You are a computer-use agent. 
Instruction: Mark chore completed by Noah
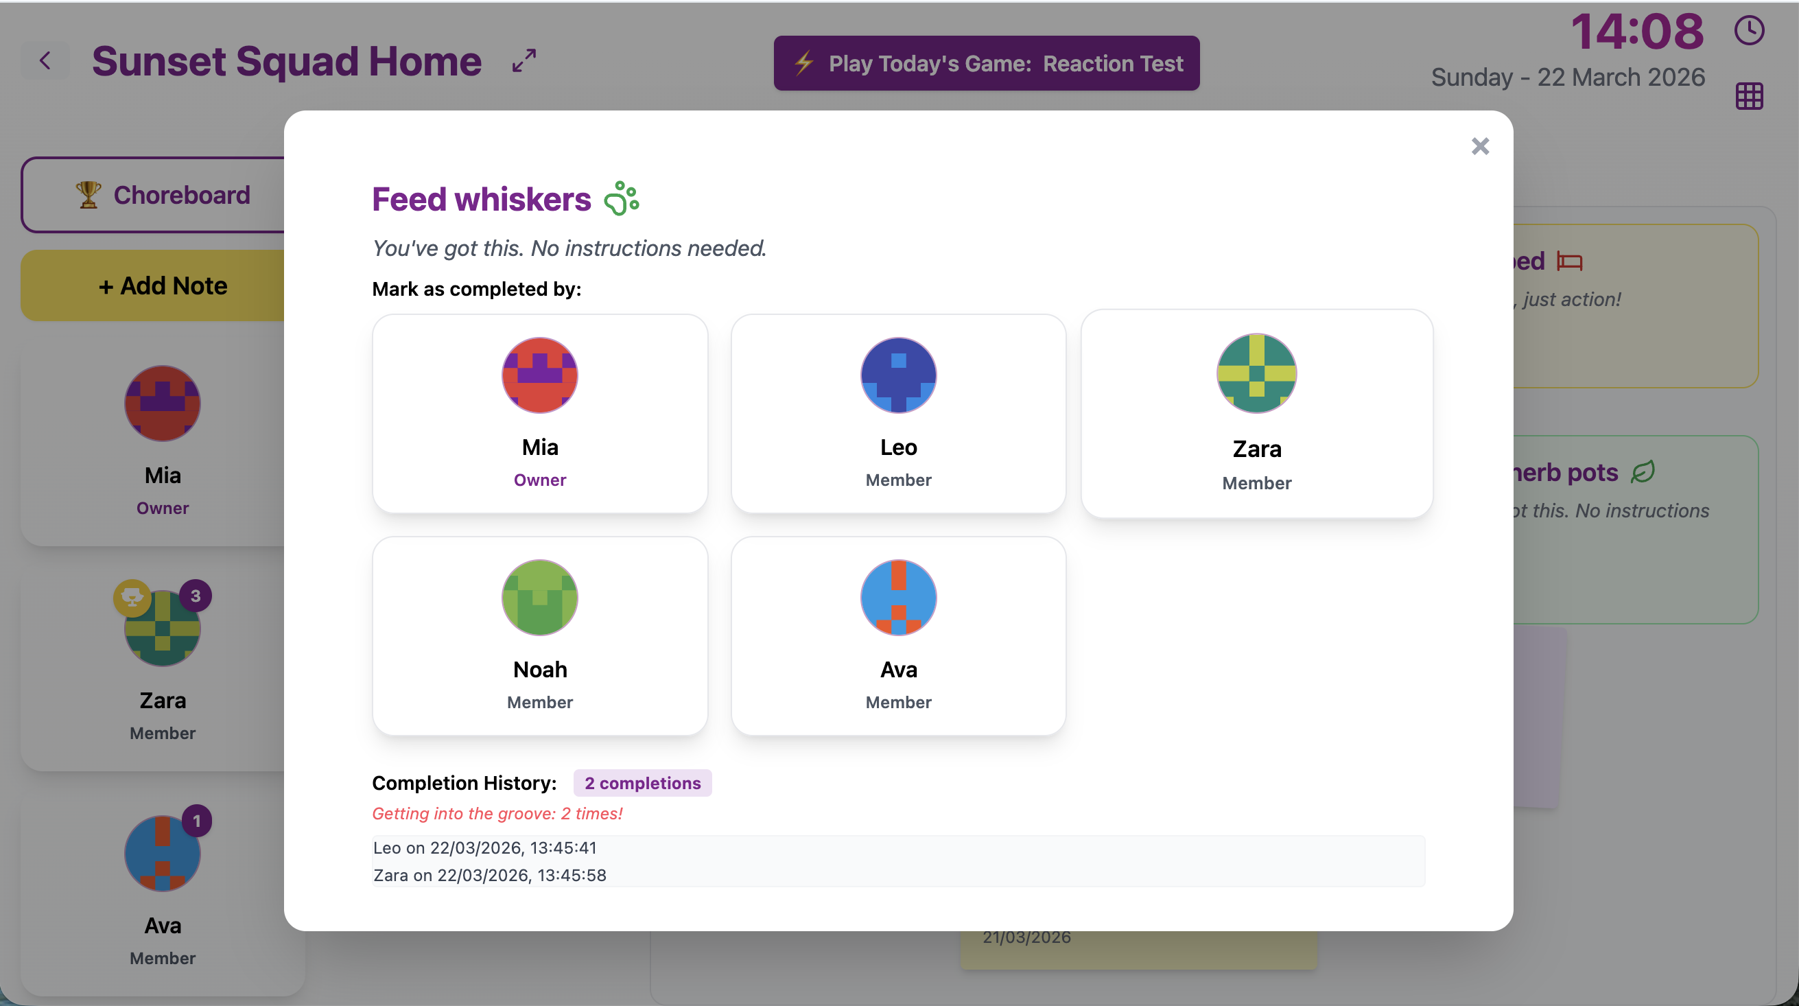[x=540, y=635]
